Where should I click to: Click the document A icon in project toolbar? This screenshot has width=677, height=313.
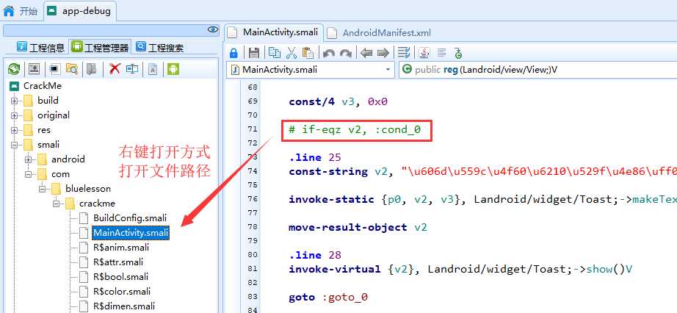[153, 69]
